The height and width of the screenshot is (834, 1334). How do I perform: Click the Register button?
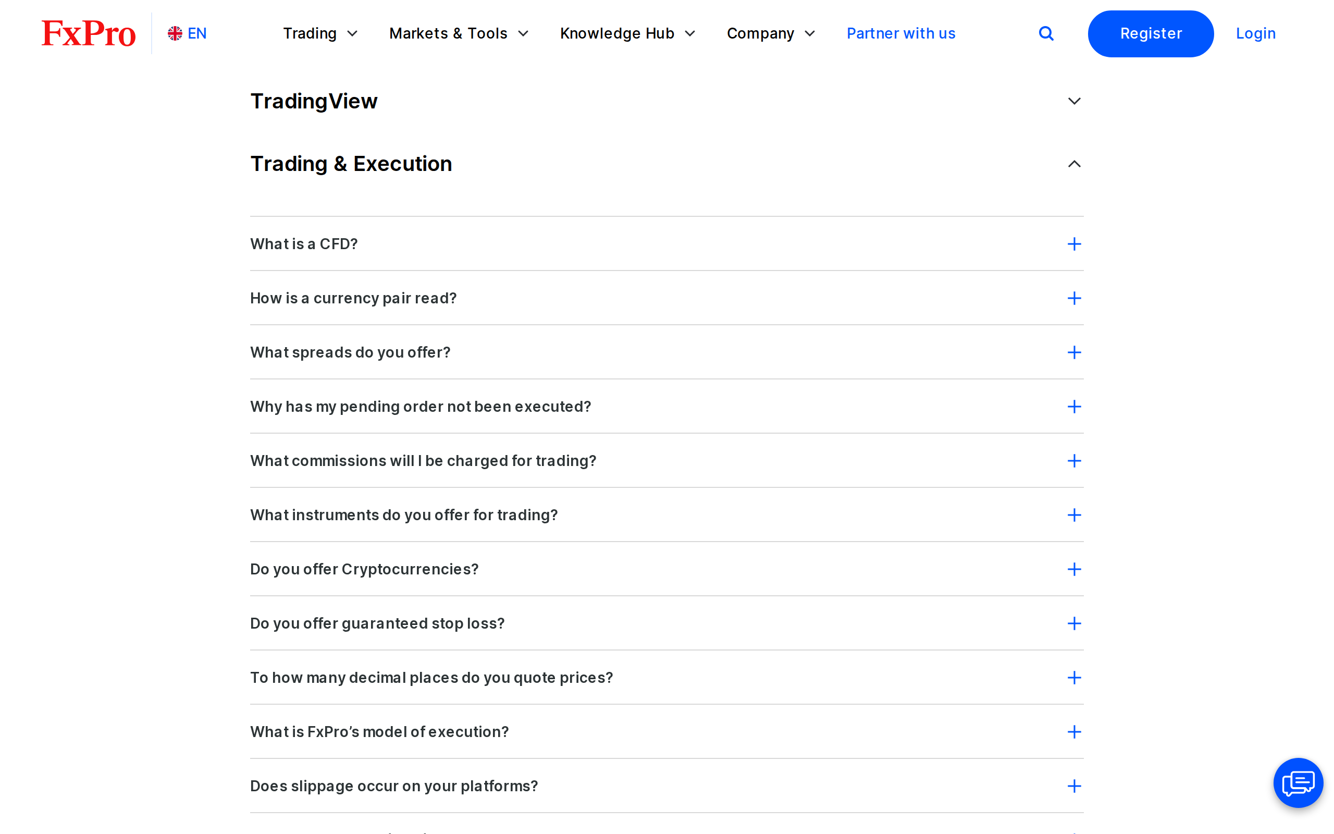(1151, 34)
